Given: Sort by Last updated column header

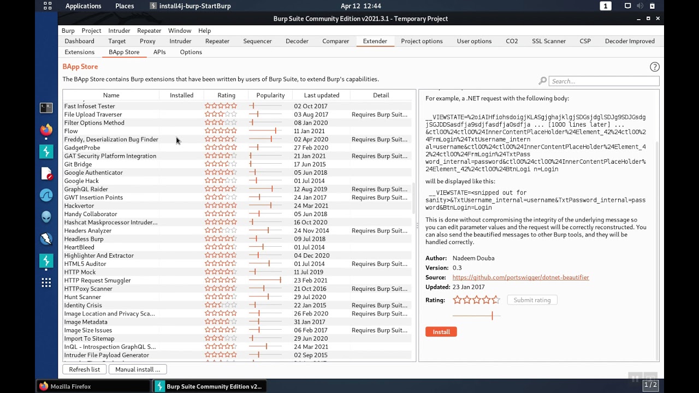Looking at the screenshot, I should click(321, 95).
